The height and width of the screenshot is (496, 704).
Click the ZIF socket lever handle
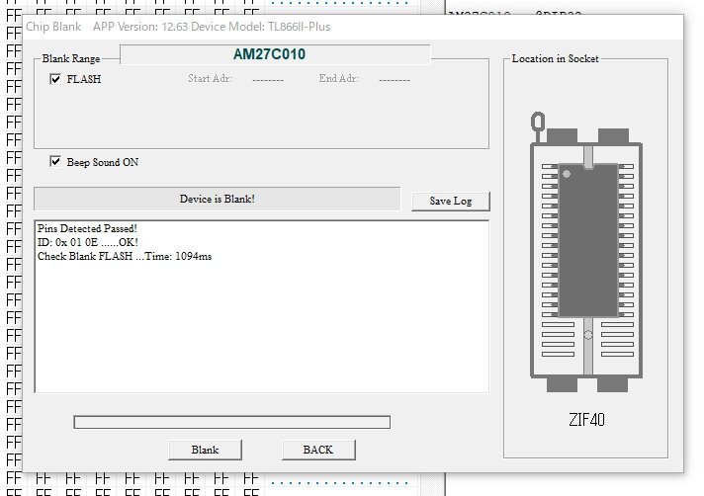click(x=537, y=124)
